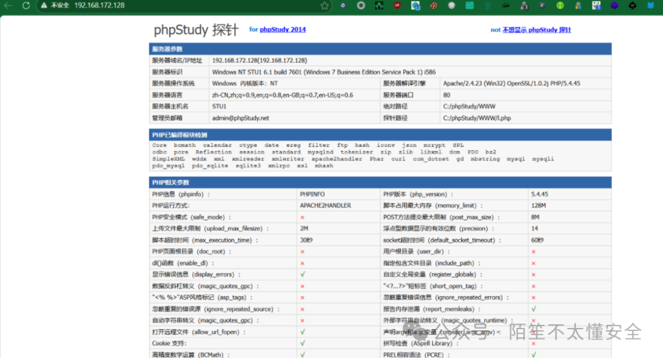Bookmark this page with the star icon

point(324,6)
